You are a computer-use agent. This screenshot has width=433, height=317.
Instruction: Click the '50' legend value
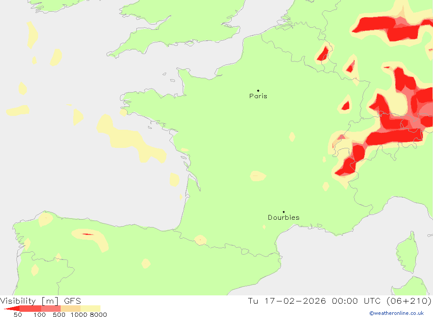point(18,315)
